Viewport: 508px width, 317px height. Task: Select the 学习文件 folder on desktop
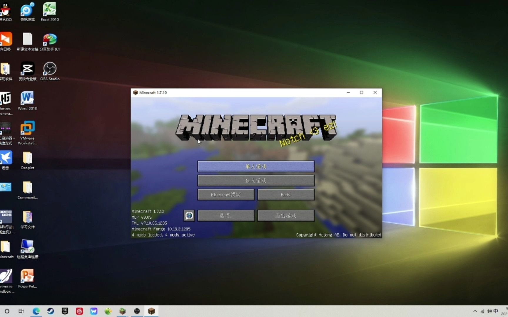tap(27, 220)
